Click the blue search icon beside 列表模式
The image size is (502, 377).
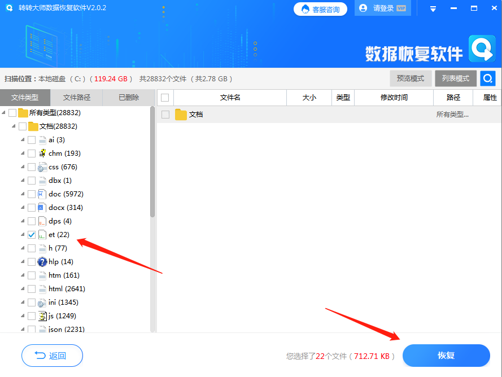tap(487, 78)
